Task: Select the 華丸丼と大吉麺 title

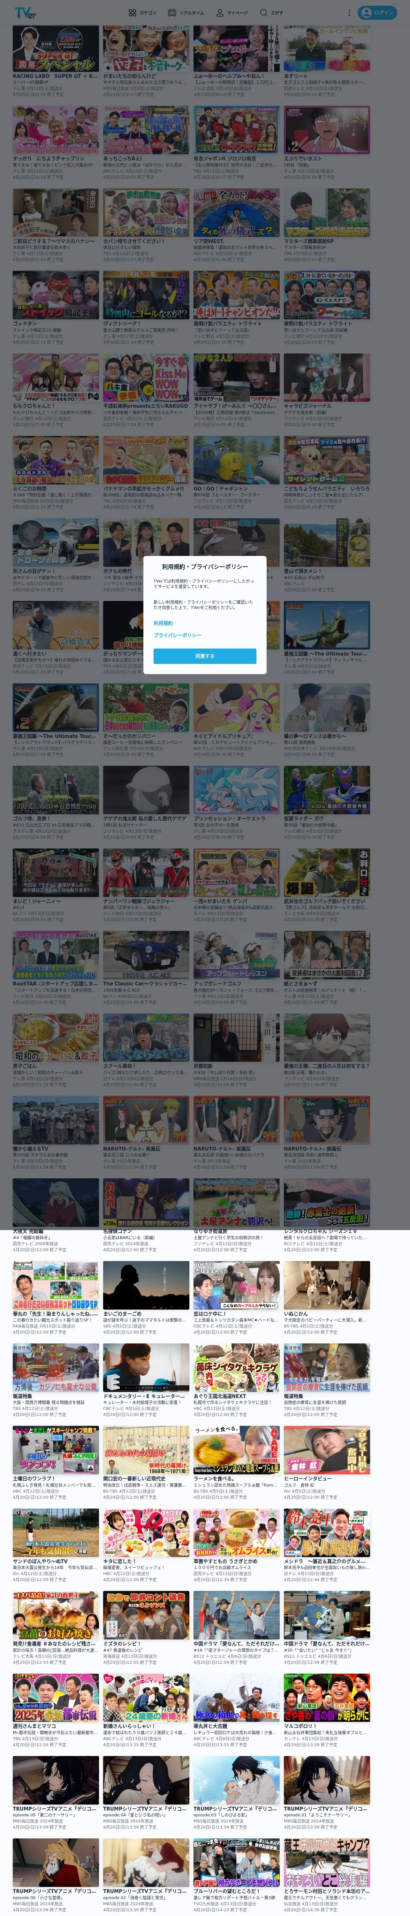Action: tap(210, 1726)
